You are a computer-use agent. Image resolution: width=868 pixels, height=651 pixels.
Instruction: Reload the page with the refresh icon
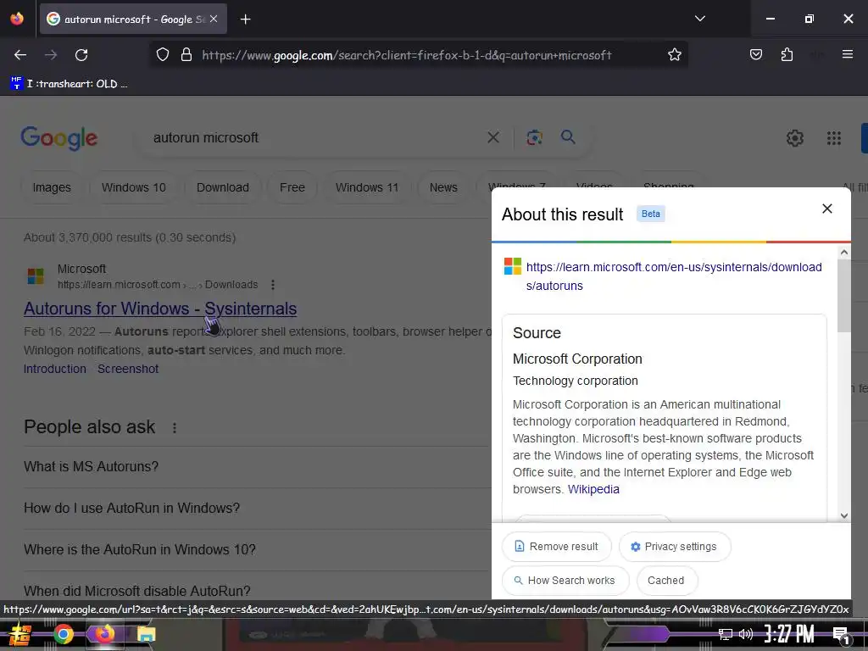[81, 55]
